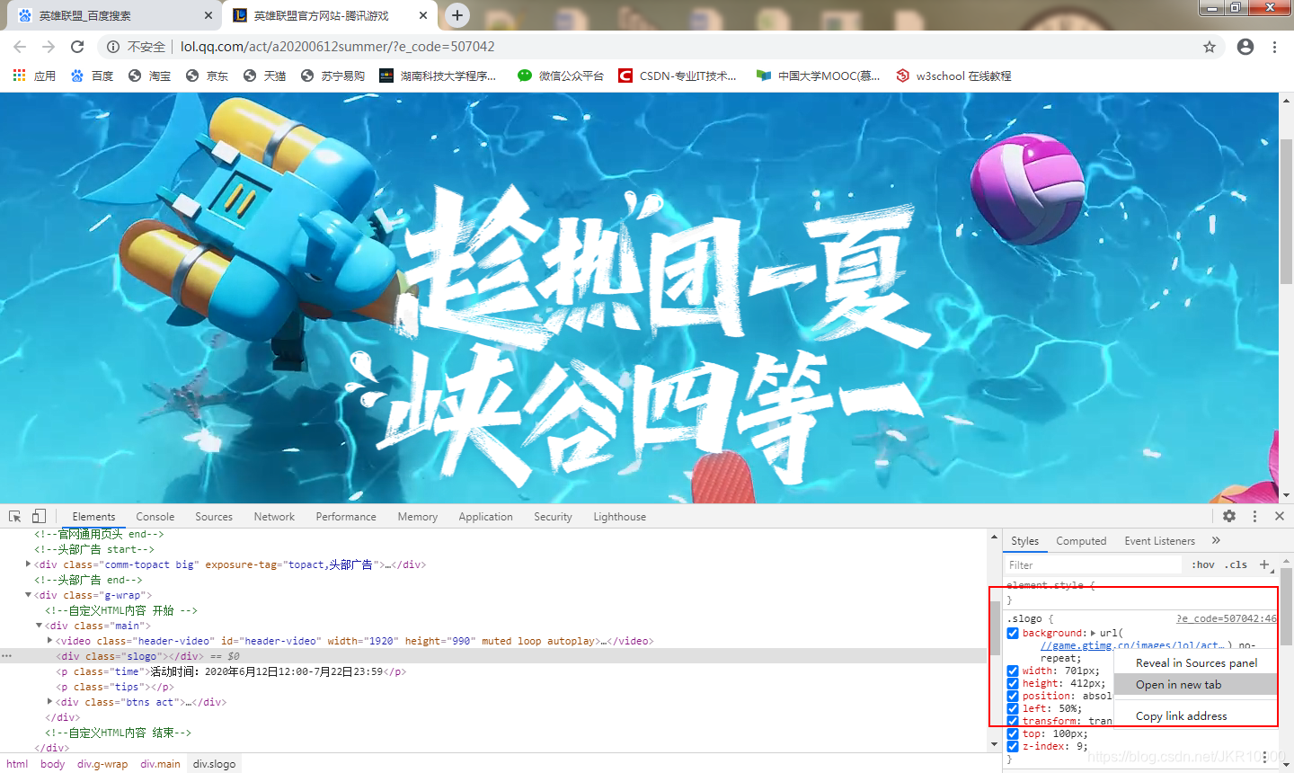Choose Reveal in Sources panel

pos(1195,663)
